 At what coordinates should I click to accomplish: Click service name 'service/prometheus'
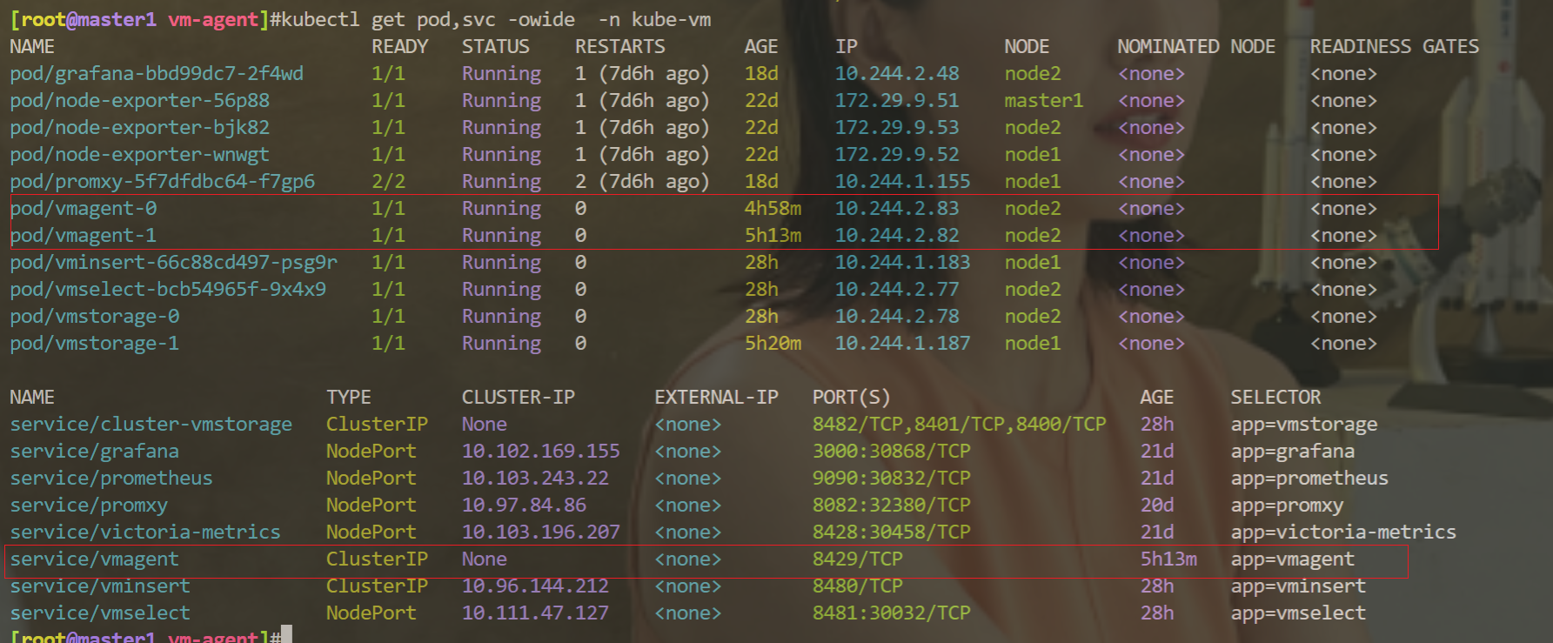(x=111, y=479)
